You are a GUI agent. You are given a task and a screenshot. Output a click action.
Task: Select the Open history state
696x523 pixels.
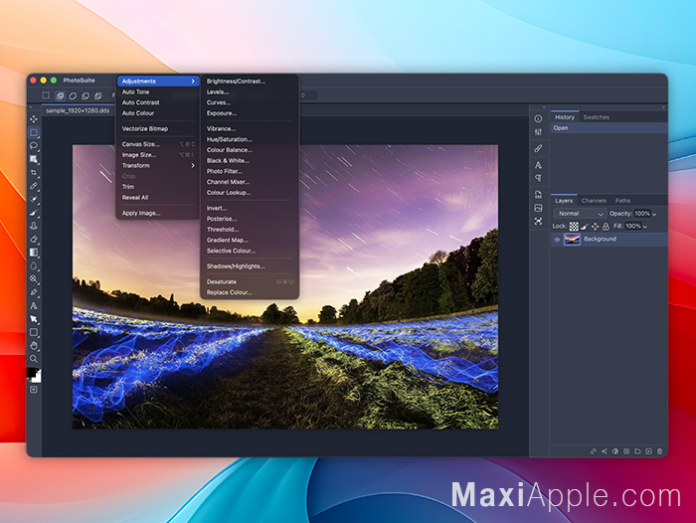609,128
